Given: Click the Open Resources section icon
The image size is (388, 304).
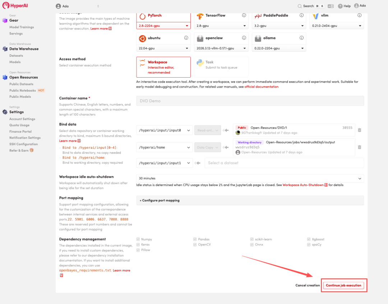Looking at the screenshot, I should [x=5, y=77].
